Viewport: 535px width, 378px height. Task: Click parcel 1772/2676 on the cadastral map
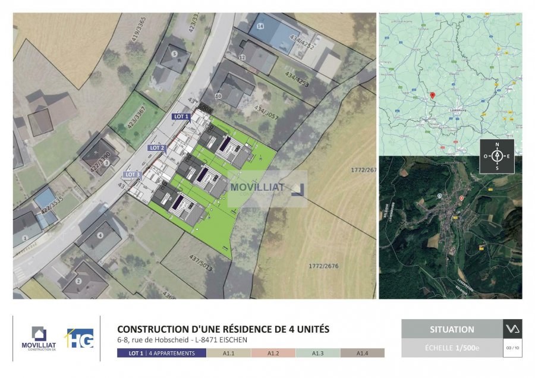click(323, 266)
